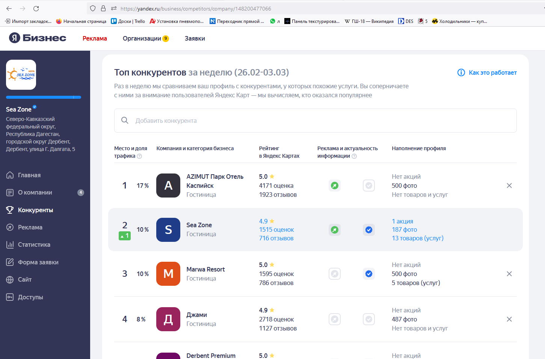Click the green advertising icon for AZIMUT Парк Отель
Screen dimensions: 545x359
[x=335, y=186]
